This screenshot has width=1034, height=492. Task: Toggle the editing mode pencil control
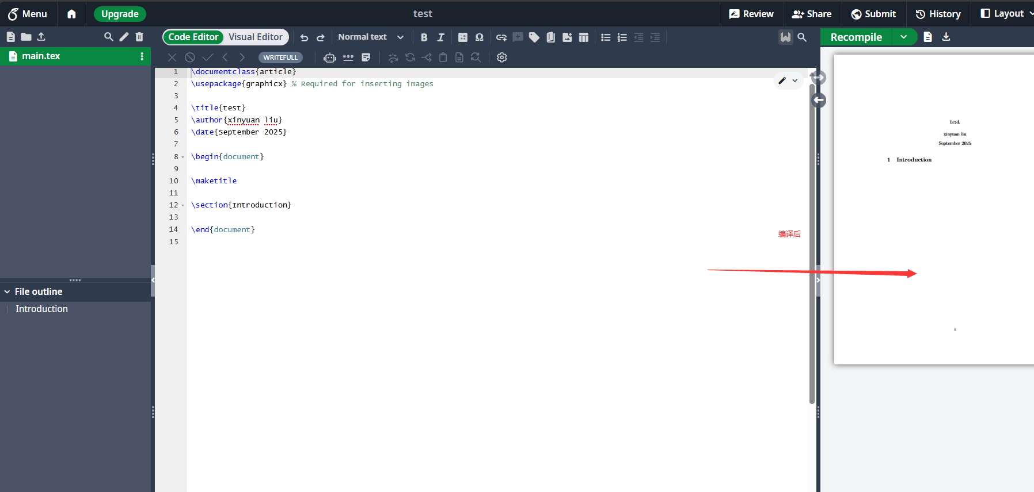click(x=782, y=80)
